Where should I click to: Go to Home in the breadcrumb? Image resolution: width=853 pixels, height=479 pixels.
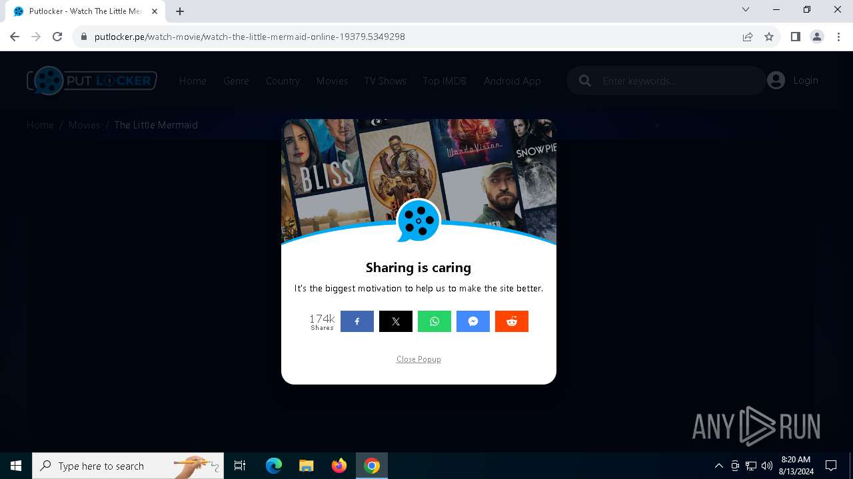(x=40, y=124)
